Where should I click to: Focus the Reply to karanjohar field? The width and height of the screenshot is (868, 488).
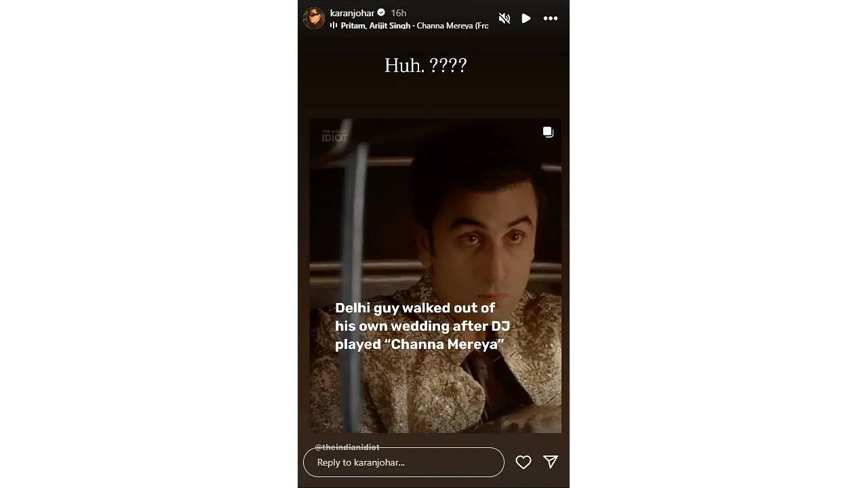coord(403,462)
